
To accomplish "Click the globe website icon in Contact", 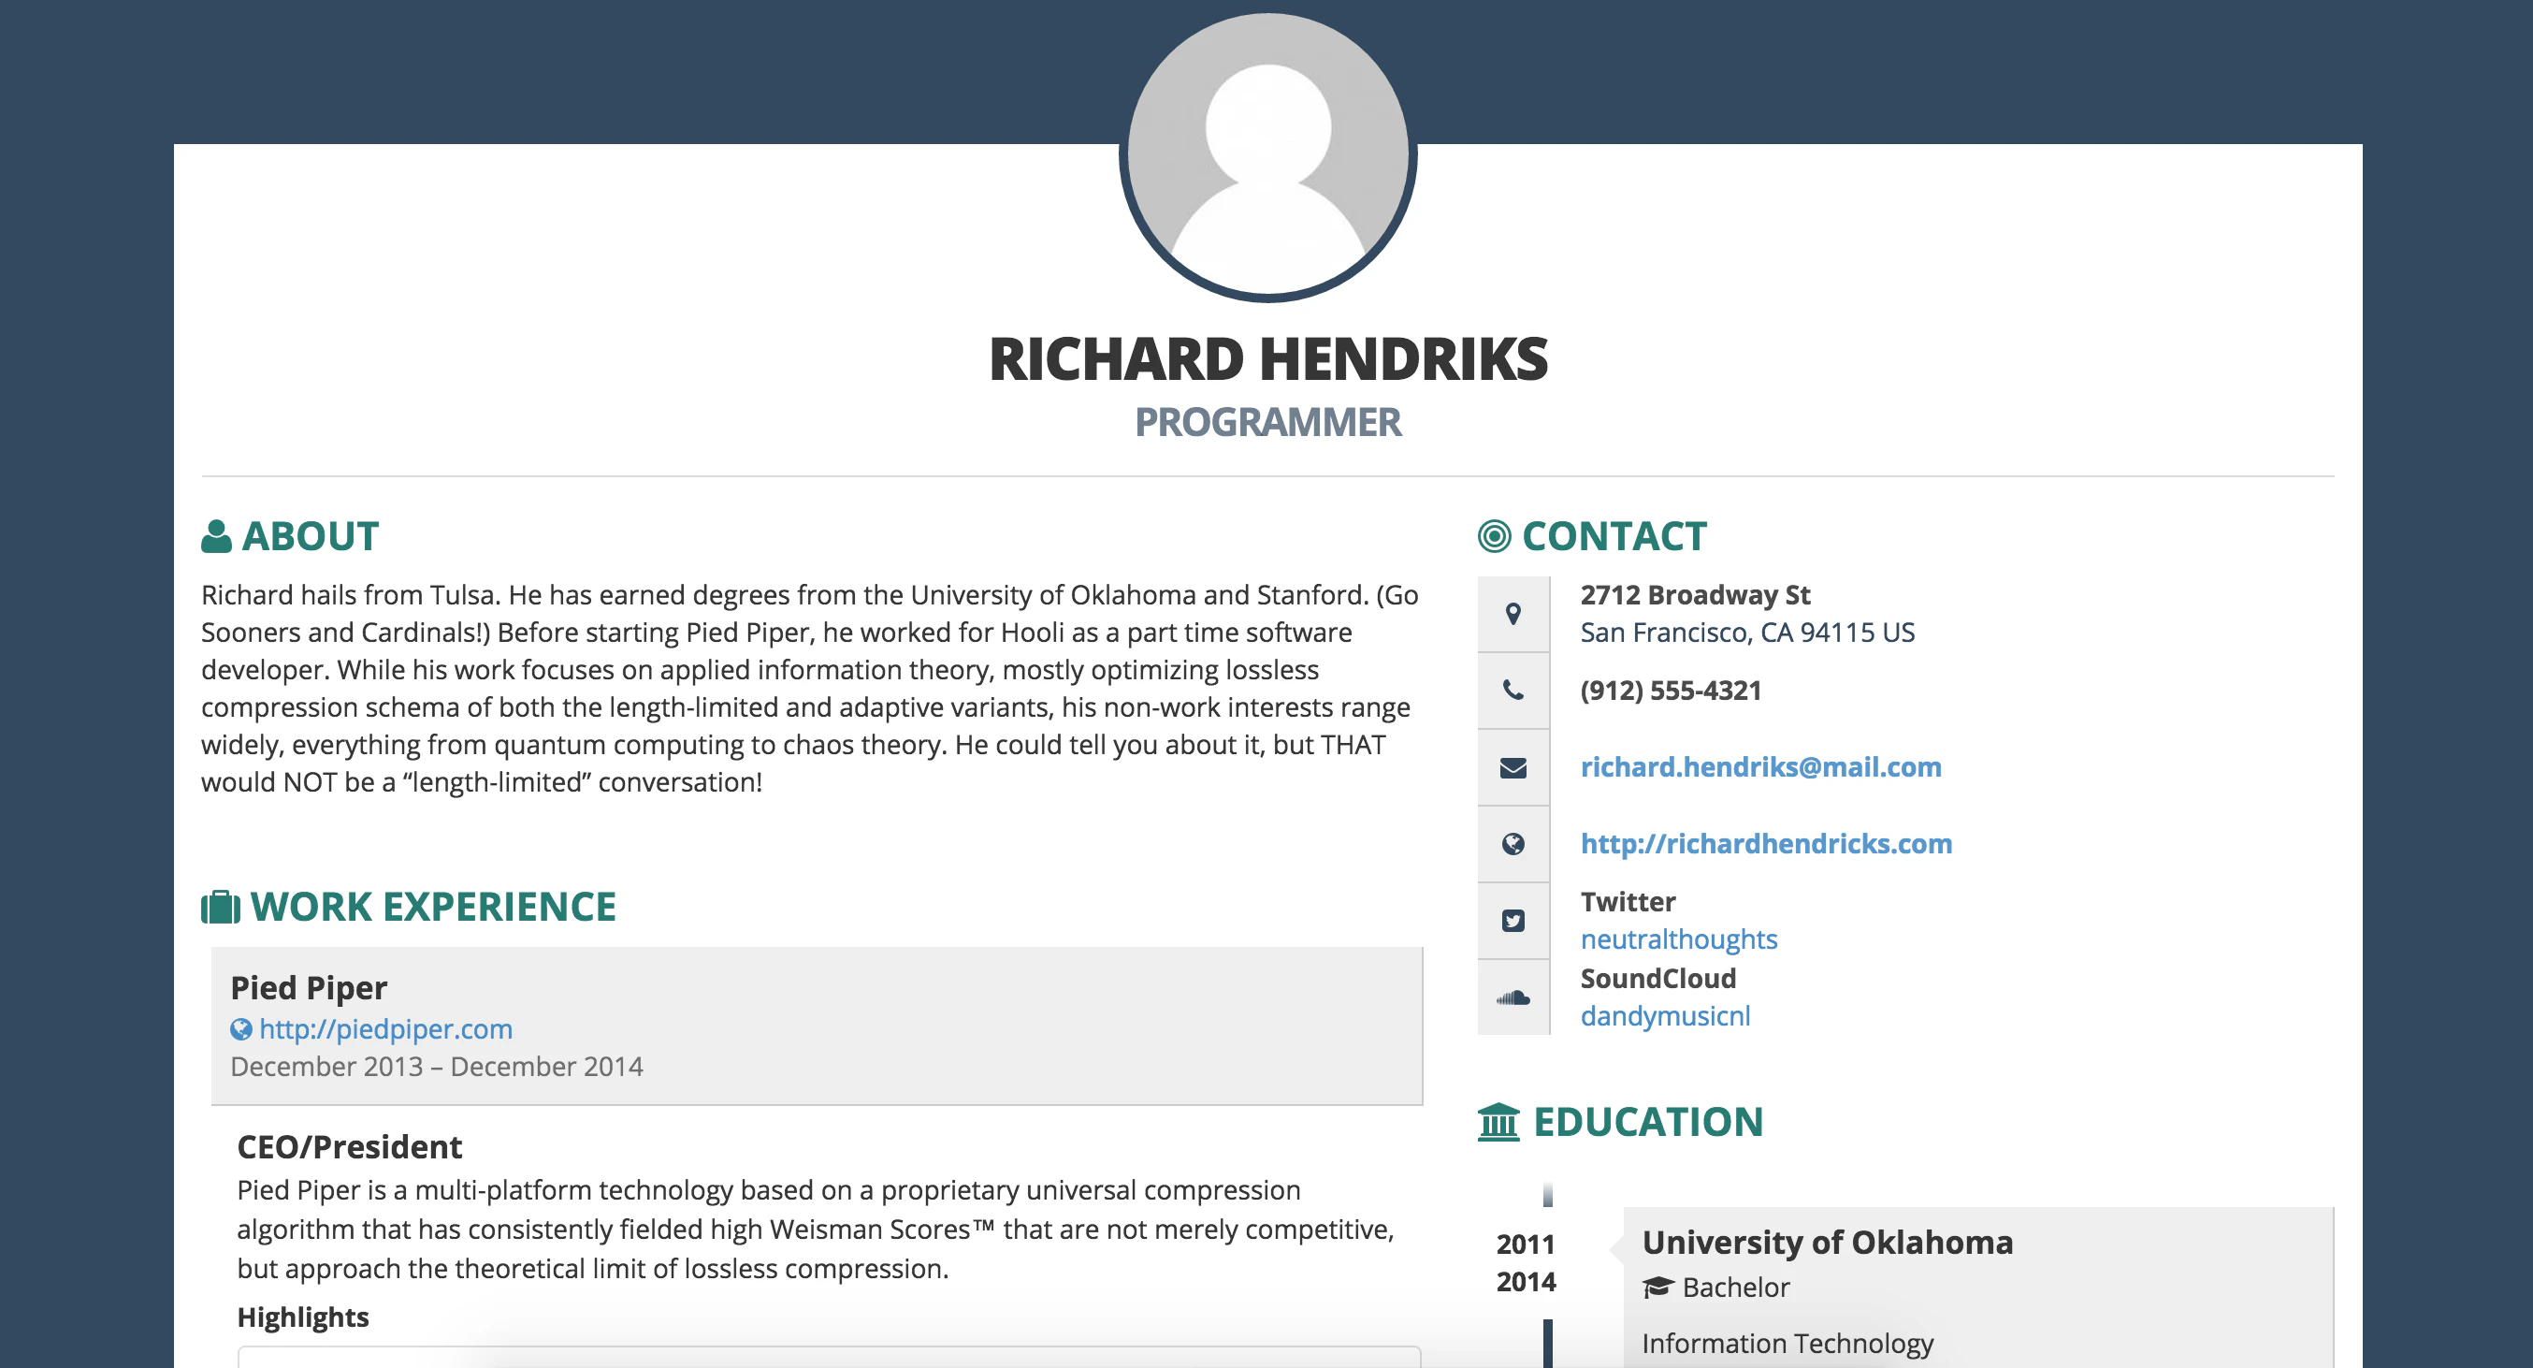I will point(1513,844).
